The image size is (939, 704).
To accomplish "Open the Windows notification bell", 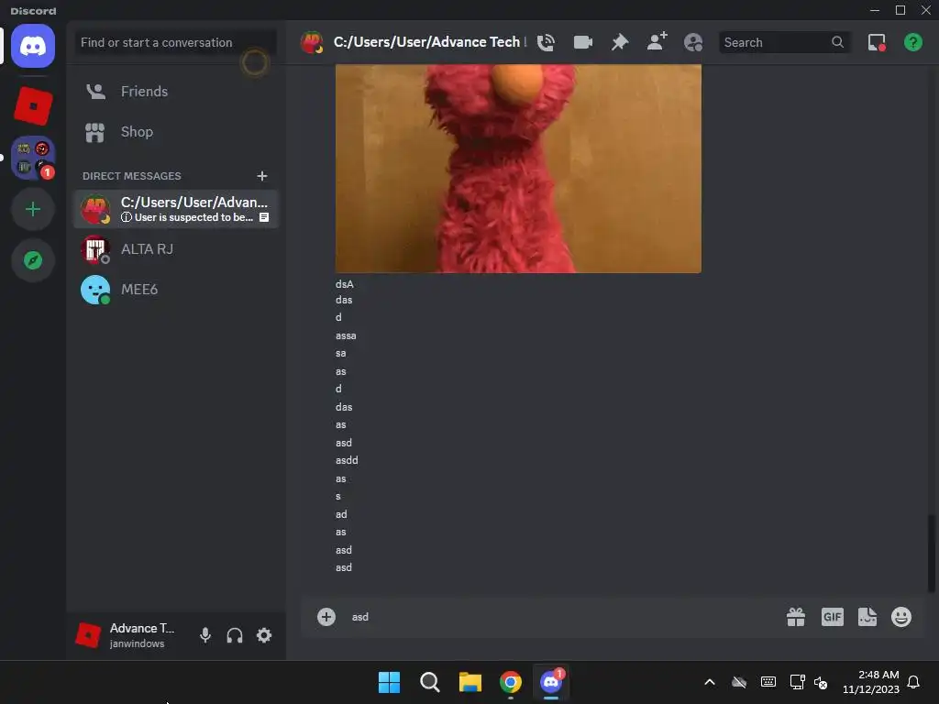I will coord(914,682).
